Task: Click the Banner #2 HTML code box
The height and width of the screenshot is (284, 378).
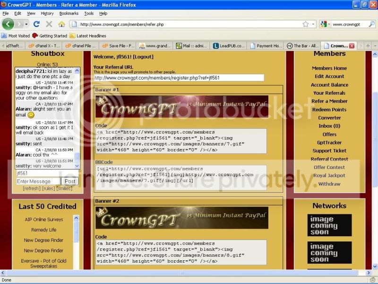Action: coord(181,252)
